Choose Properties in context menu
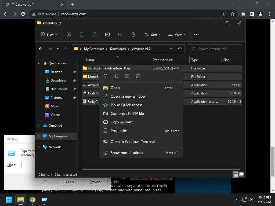Viewport: 275px width, 206px height. (141, 131)
